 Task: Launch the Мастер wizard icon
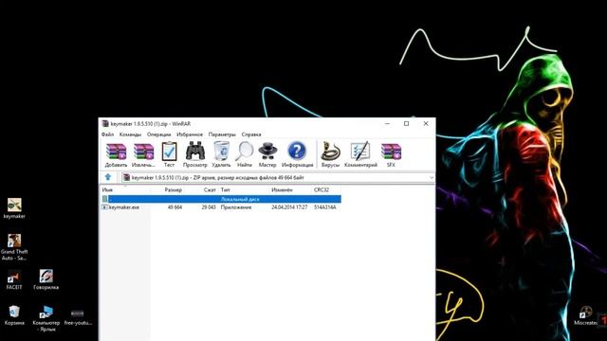click(267, 152)
